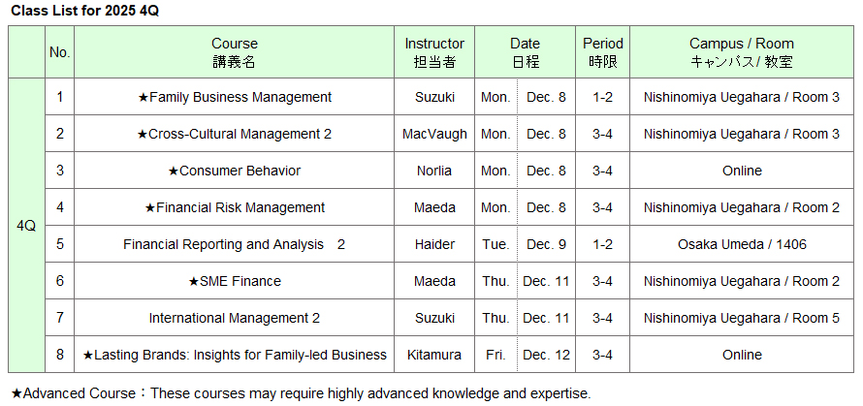
Task: Click the Consumer Behavior course title
Action: tap(235, 171)
